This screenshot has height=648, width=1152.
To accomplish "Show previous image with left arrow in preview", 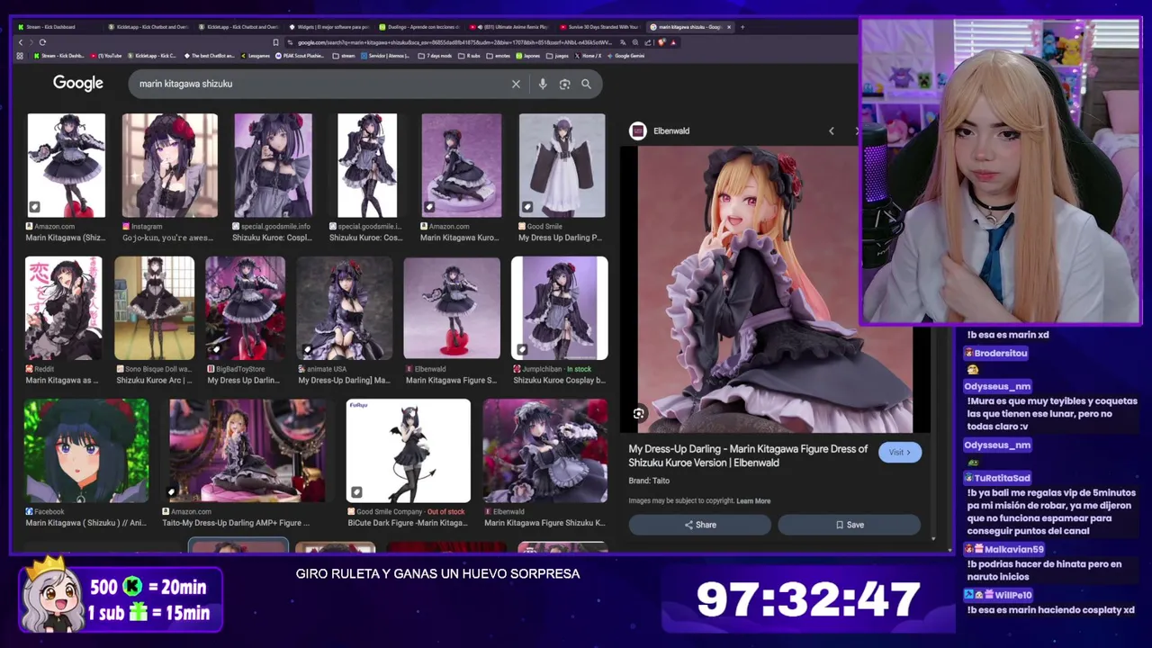I will (x=831, y=130).
